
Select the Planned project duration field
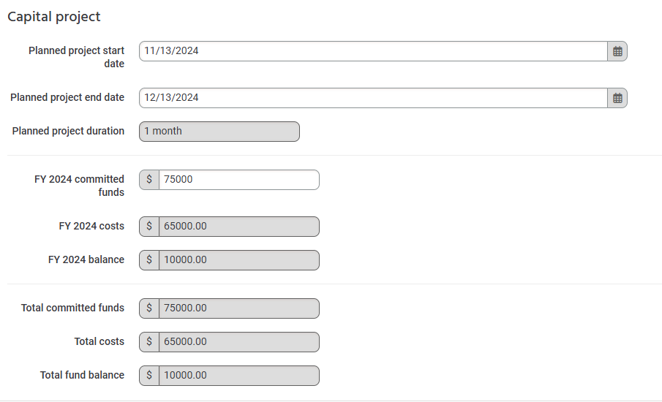click(x=219, y=132)
